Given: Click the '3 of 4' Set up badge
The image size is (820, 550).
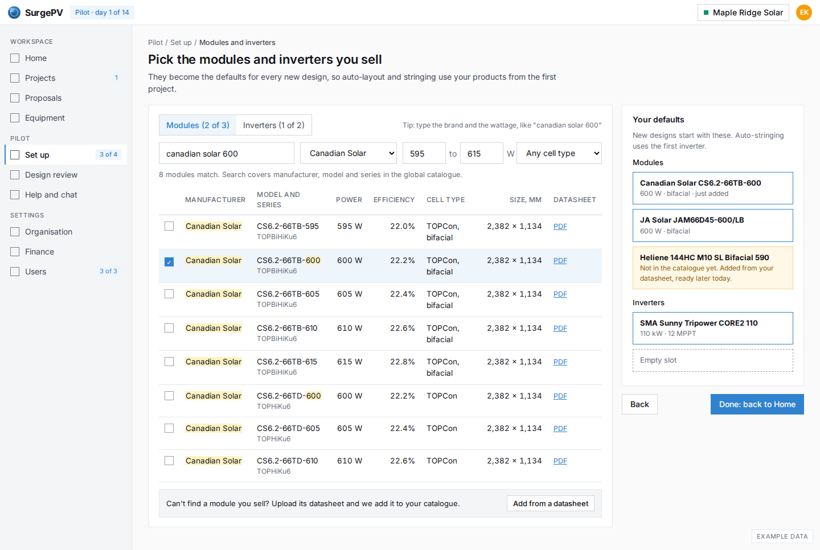Looking at the screenshot, I should click(108, 154).
